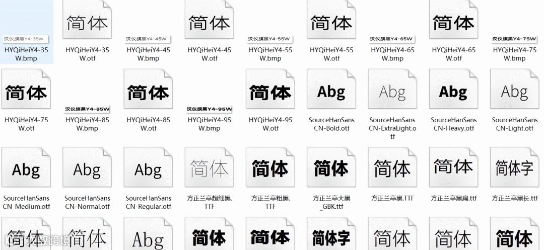Select the HYQiHeiY4-45W.otf font icon
This screenshot has width=544, height=250.
[210, 20]
